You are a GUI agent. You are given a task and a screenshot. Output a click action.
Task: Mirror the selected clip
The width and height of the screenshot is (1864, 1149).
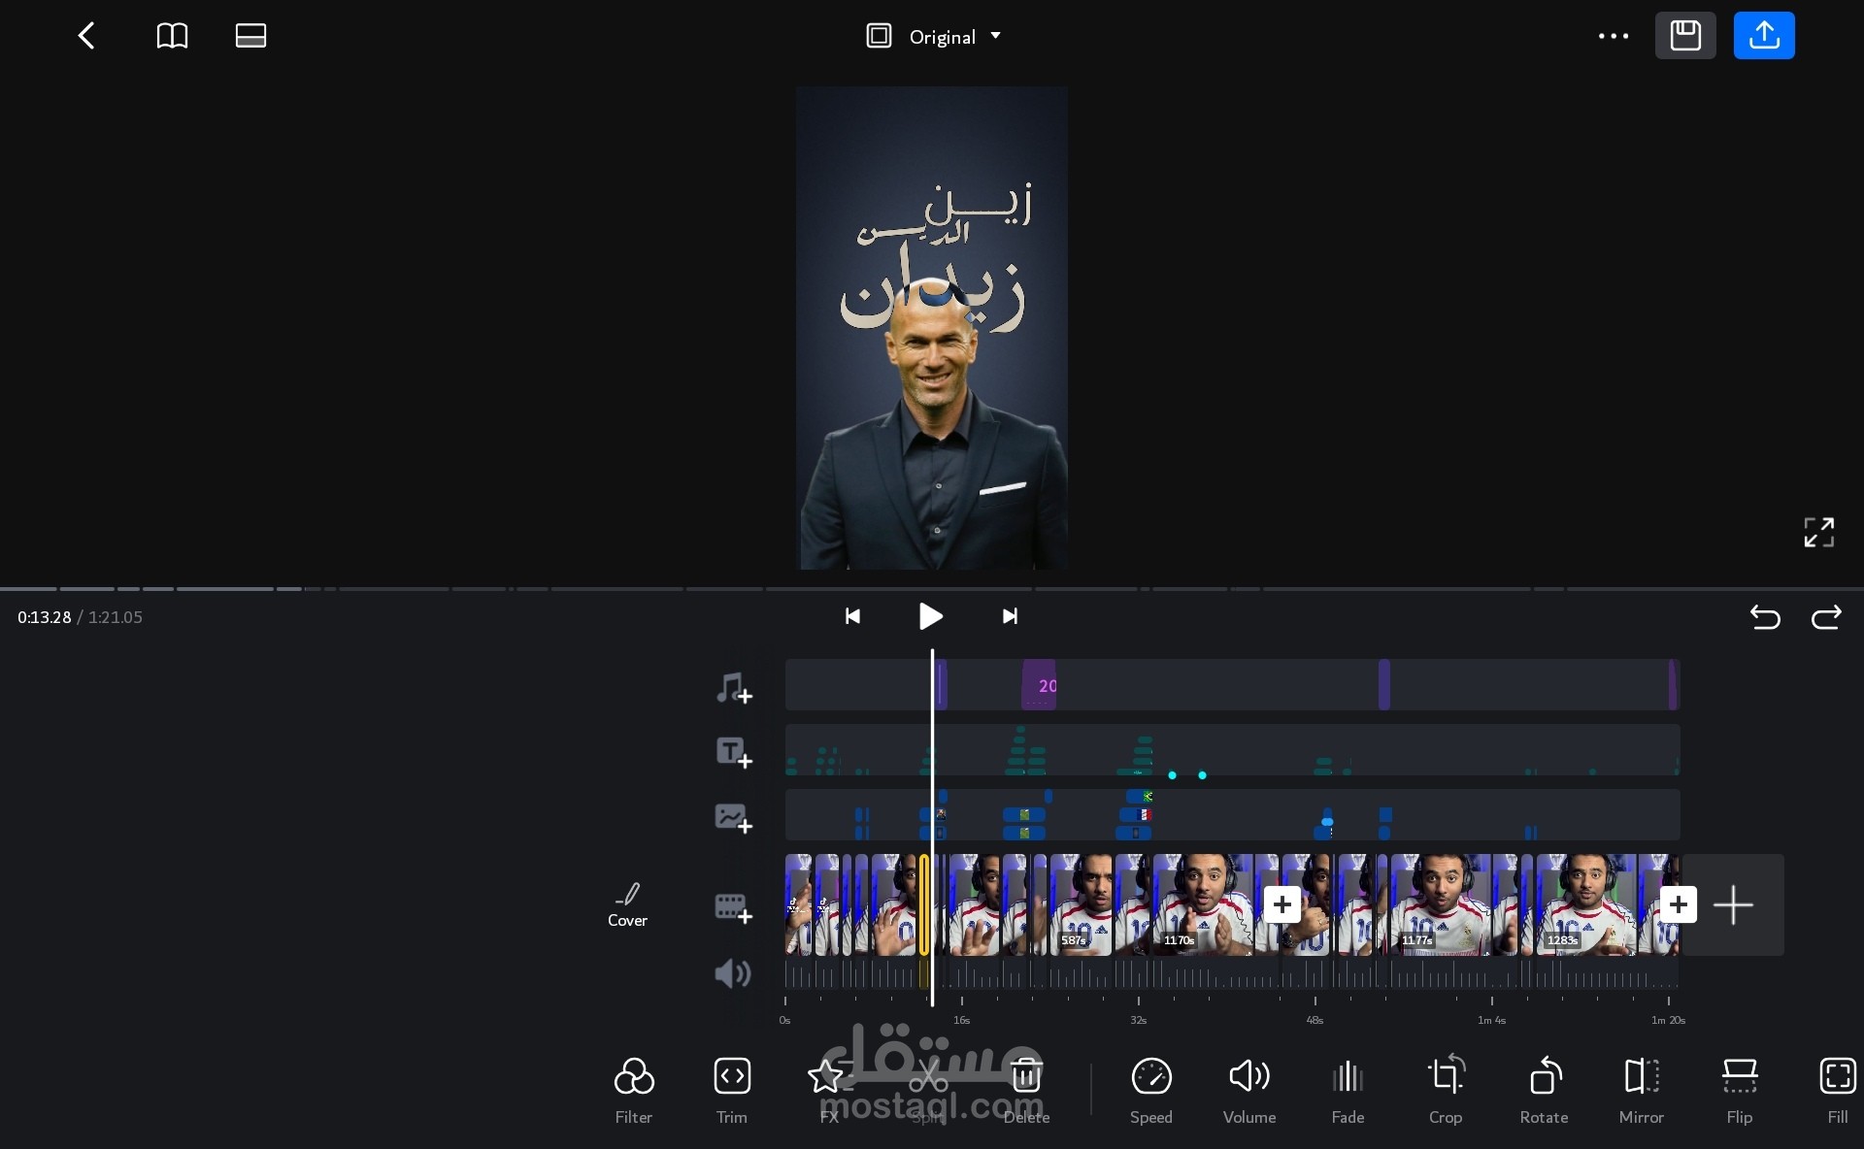1642,1091
